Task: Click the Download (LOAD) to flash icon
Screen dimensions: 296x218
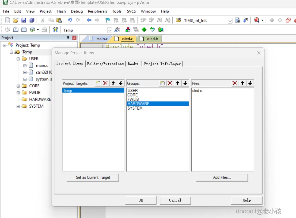Action: click(55, 30)
